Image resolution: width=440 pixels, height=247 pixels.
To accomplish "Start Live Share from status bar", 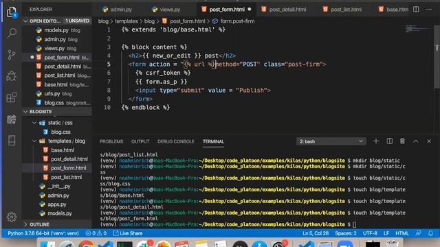I will pyautogui.click(x=128, y=233).
